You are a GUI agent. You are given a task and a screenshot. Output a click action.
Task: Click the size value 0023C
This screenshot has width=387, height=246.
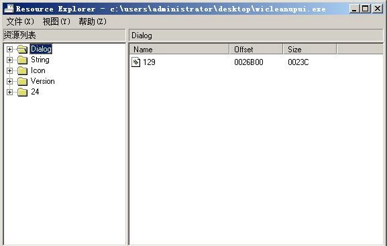[x=298, y=62]
